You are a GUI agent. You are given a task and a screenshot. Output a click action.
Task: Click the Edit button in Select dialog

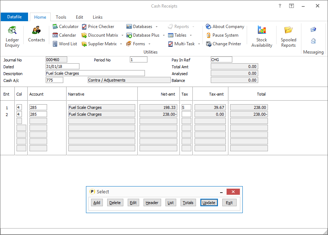pyautogui.click(x=133, y=203)
